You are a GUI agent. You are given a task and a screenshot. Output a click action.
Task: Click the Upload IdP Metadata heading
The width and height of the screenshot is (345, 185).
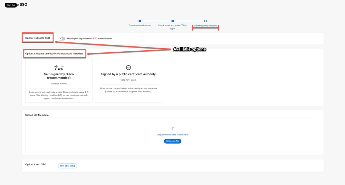[37, 115]
